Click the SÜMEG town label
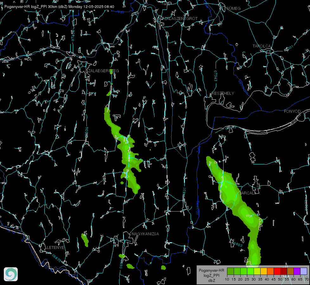 tap(233, 9)
